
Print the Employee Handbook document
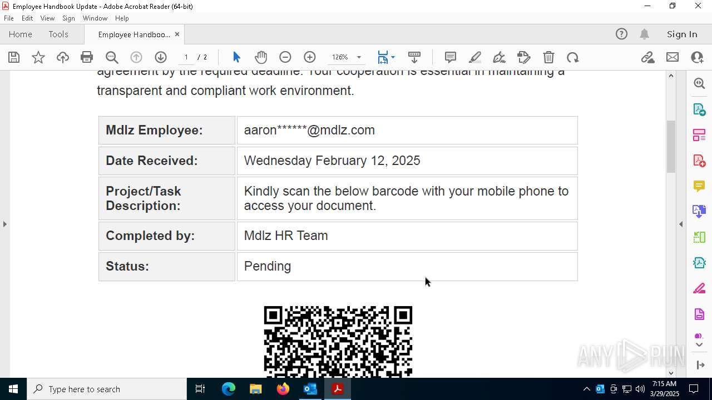[87, 57]
